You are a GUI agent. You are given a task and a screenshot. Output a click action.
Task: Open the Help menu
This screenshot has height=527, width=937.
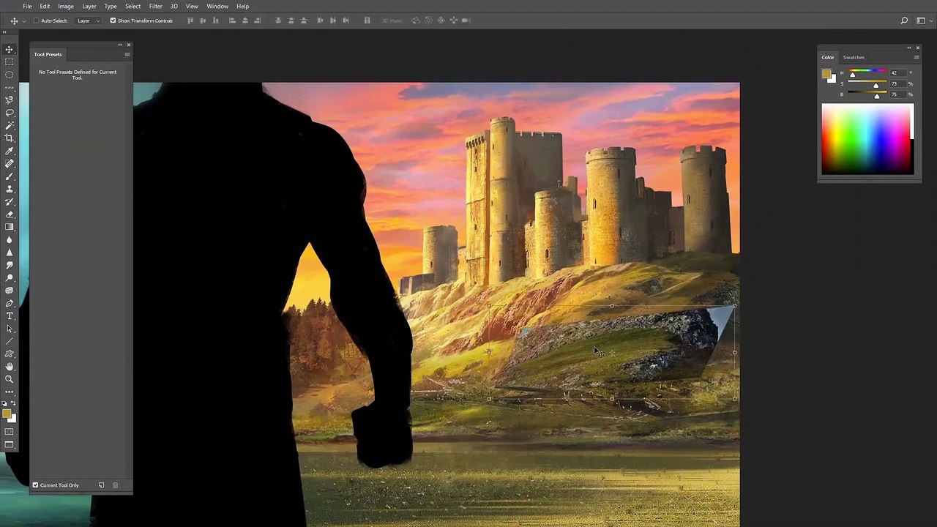(242, 6)
